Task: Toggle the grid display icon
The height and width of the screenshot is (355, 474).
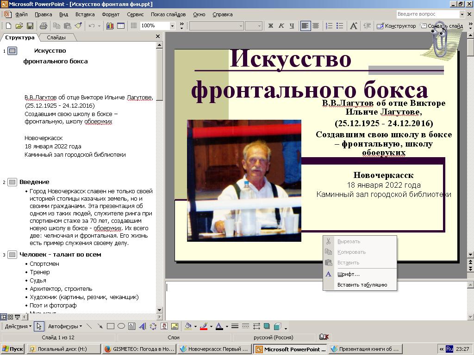Action: [x=134, y=26]
